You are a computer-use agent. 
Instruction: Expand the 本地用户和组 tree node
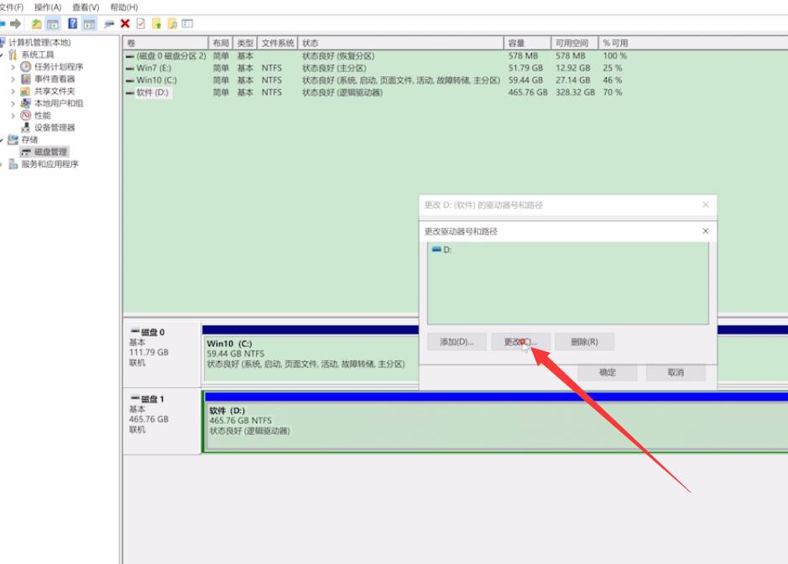tap(13, 103)
